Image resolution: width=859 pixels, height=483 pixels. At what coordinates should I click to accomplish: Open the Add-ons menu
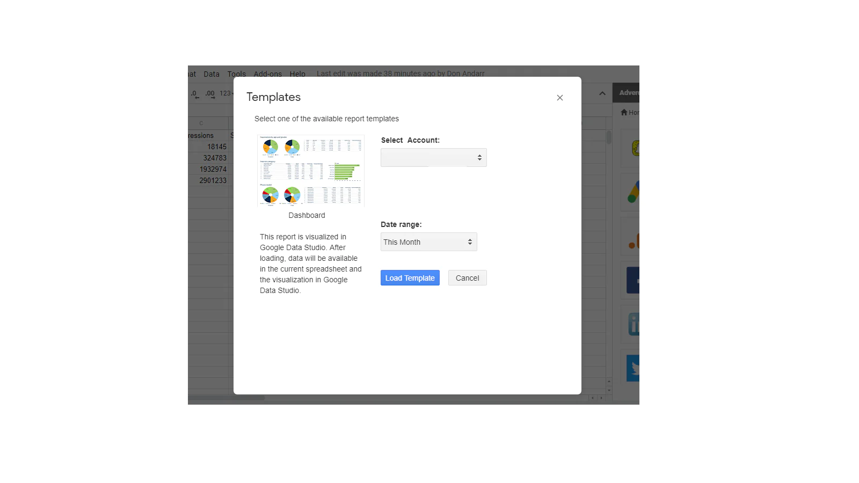268,74
